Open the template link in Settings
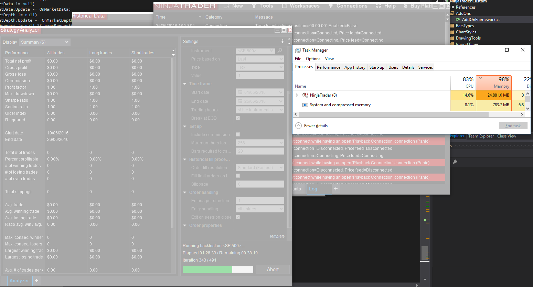 (x=277, y=236)
